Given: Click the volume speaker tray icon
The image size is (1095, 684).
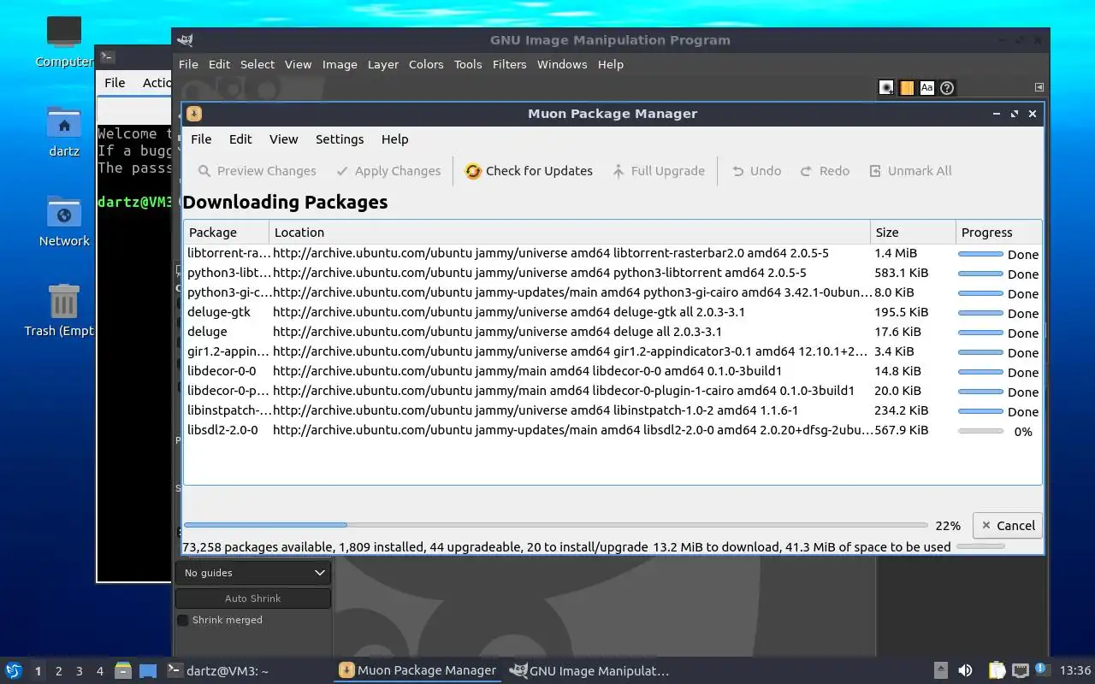Looking at the screenshot, I should coord(965,671).
